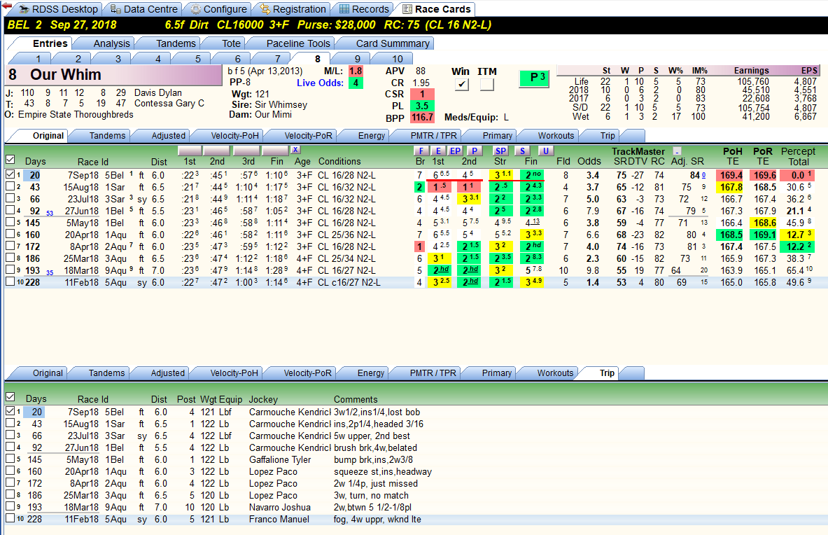Click the horse name Our Whim
Image resolution: width=828 pixels, height=535 pixels.
[x=66, y=74]
